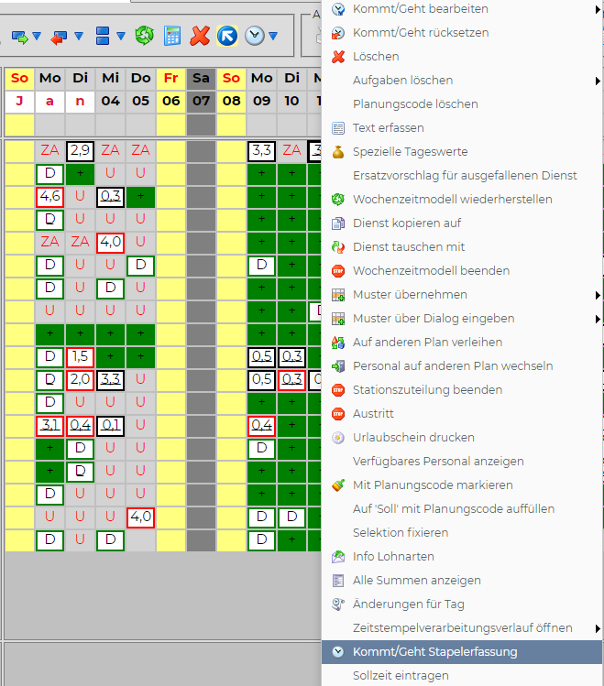This screenshot has height=686, width=604.
Task: Click the red X delete toolbar icon
Action: point(200,37)
